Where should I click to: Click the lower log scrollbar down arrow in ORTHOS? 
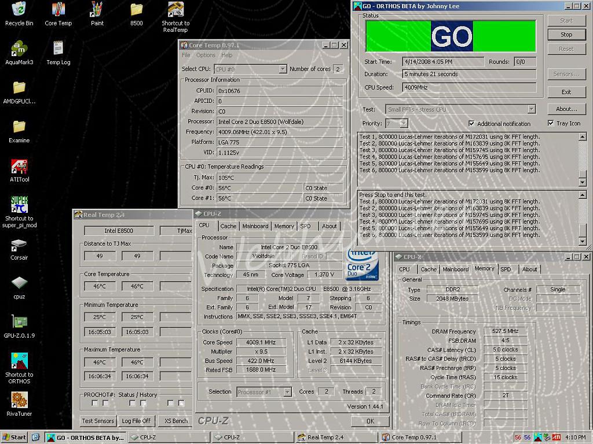pos(583,241)
